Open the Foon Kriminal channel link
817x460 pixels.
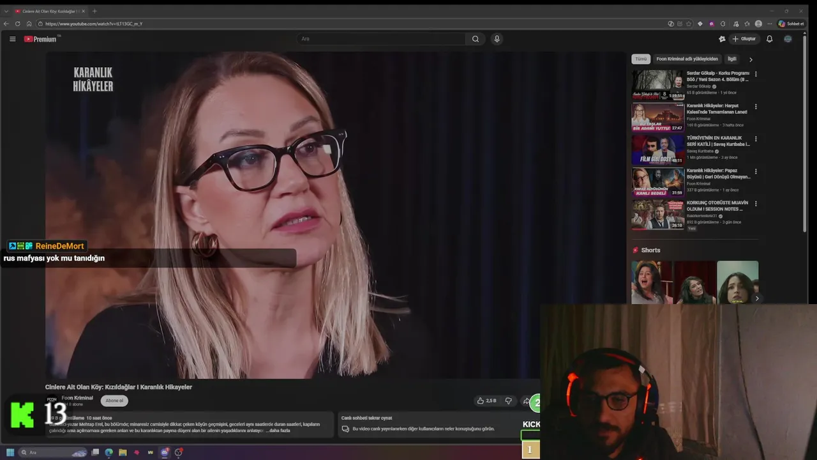point(77,398)
